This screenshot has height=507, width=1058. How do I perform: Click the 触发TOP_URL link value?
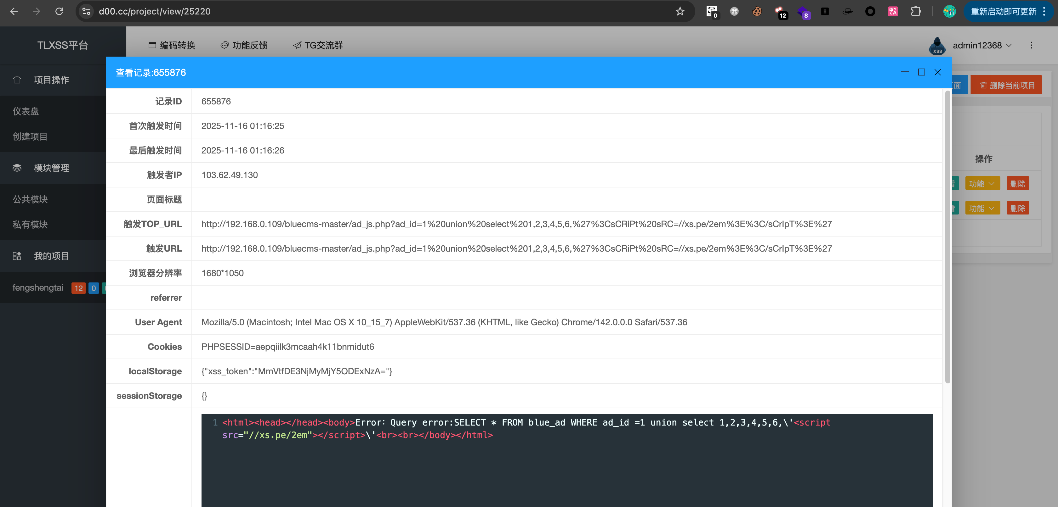click(516, 224)
